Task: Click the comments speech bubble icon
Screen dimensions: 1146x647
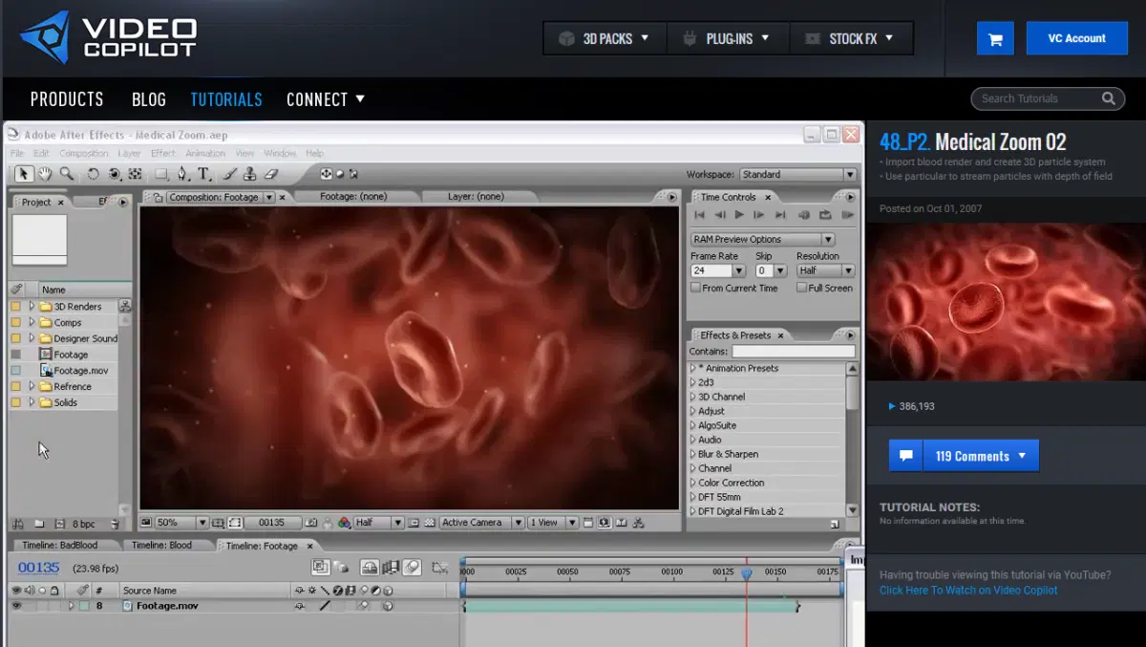Action: 905,456
